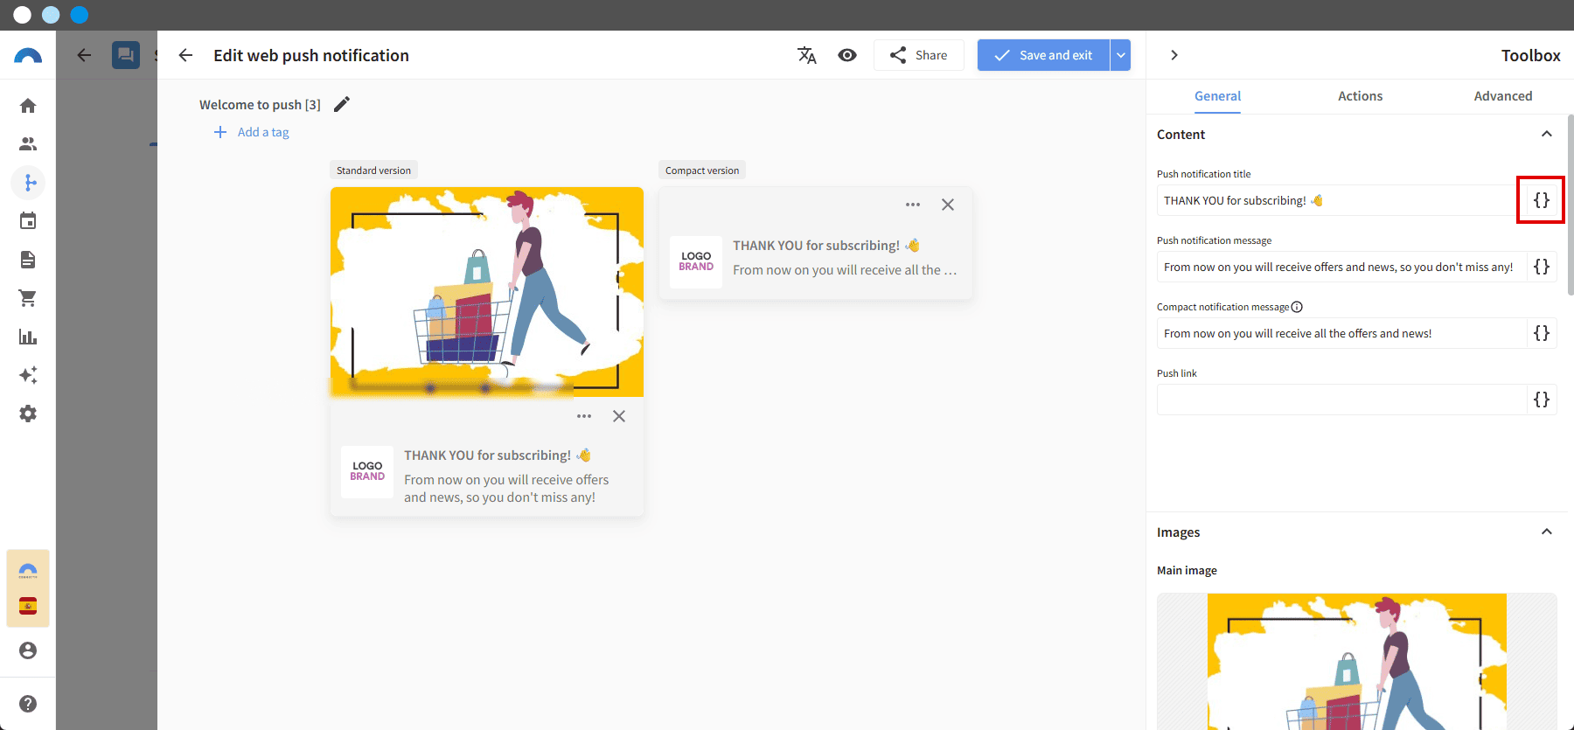Click the back arrow beside chat icon

(84, 55)
